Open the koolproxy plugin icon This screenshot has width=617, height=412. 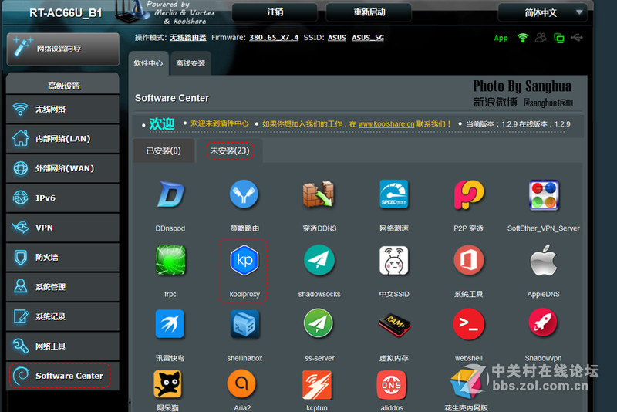[x=244, y=260]
